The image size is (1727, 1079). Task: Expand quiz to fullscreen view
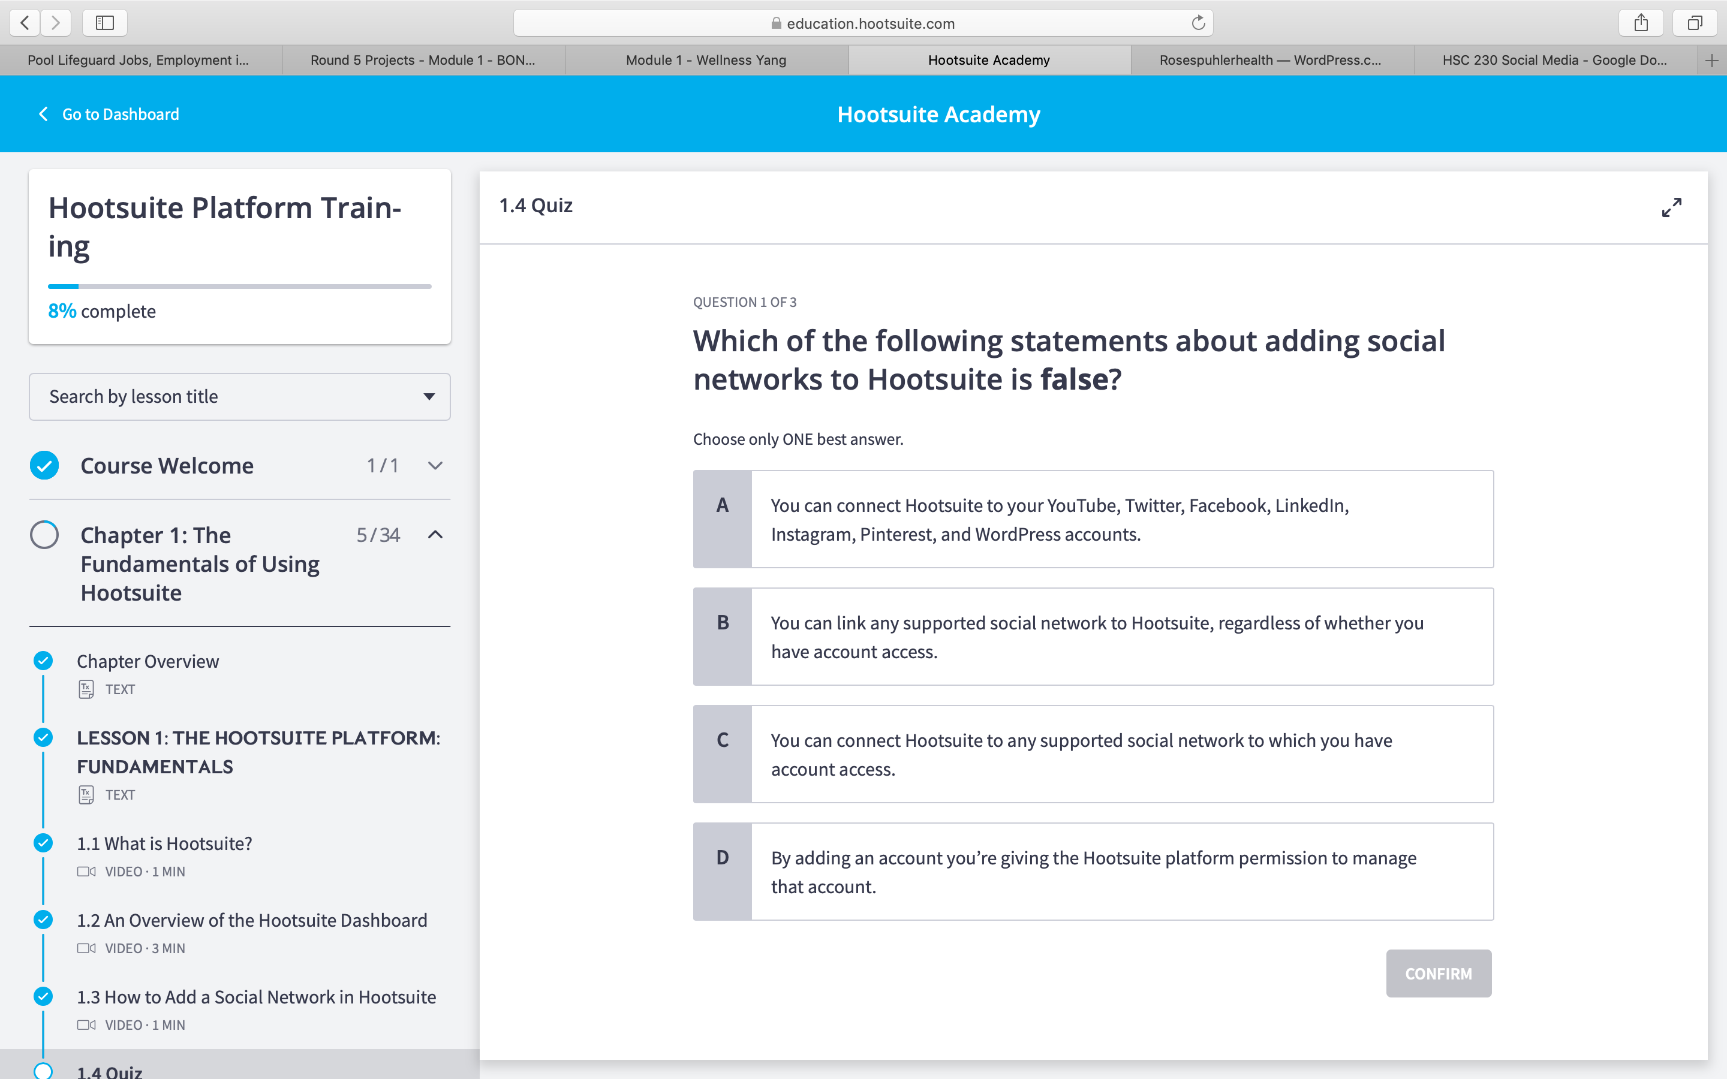tap(1671, 207)
